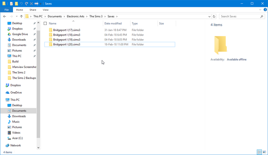
Task: Toggle the select all items checkbox
Action: click(x=45, y=23)
